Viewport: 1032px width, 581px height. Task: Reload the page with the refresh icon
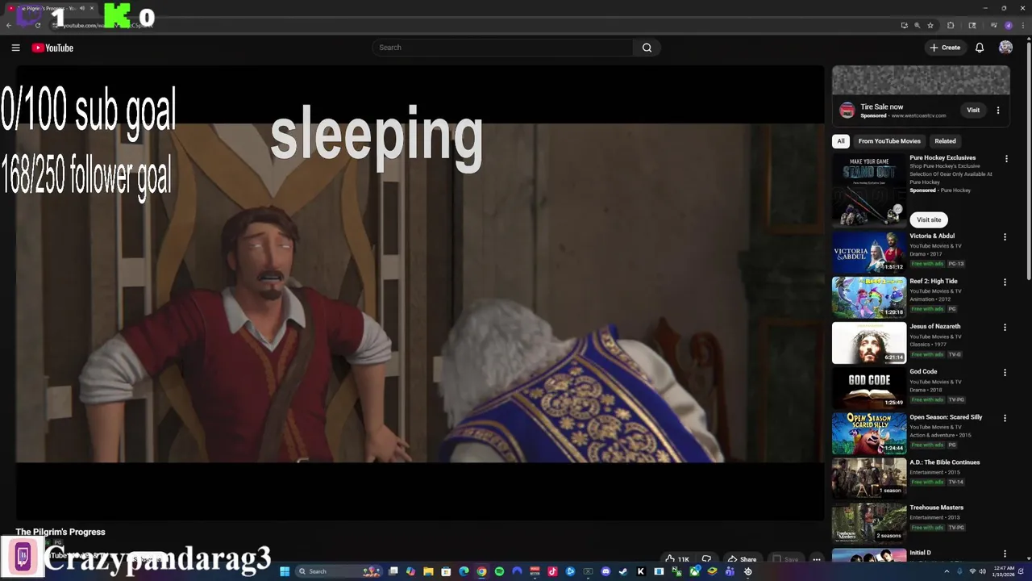pos(37,25)
